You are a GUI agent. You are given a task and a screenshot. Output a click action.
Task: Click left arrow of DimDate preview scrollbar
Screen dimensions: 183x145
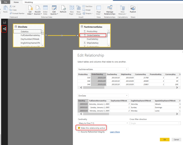(x=81, y=114)
